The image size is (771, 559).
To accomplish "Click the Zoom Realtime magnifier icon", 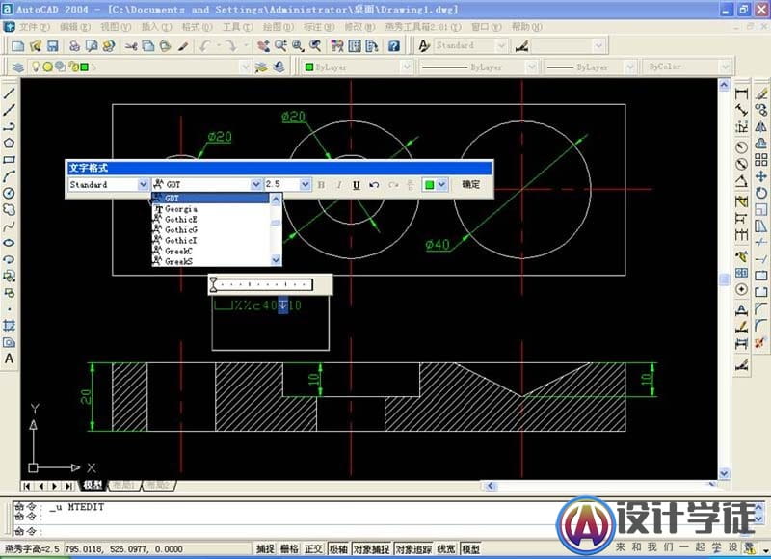I will [280, 46].
